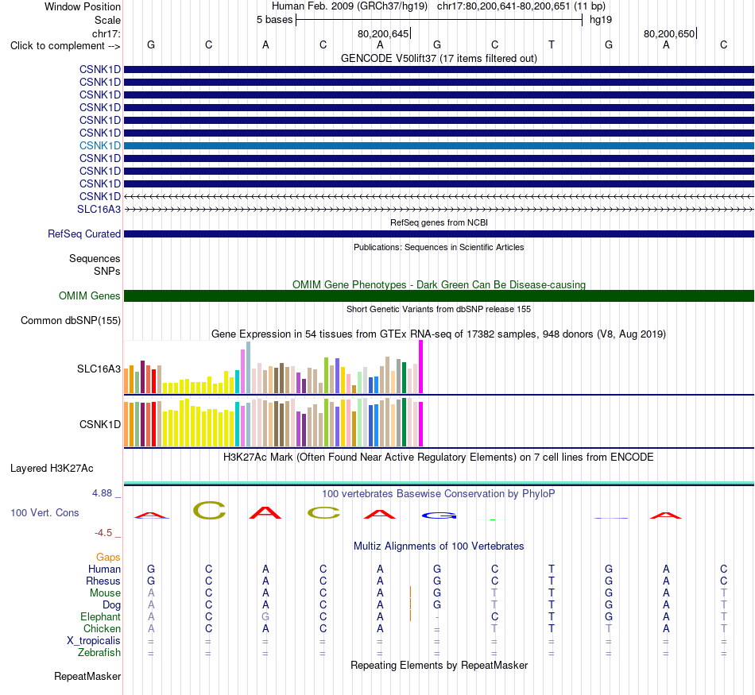The width and height of the screenshot is (755, 695).
Task: Click the 'Layered H3K27Ac' label
Action: click(52, 469)
